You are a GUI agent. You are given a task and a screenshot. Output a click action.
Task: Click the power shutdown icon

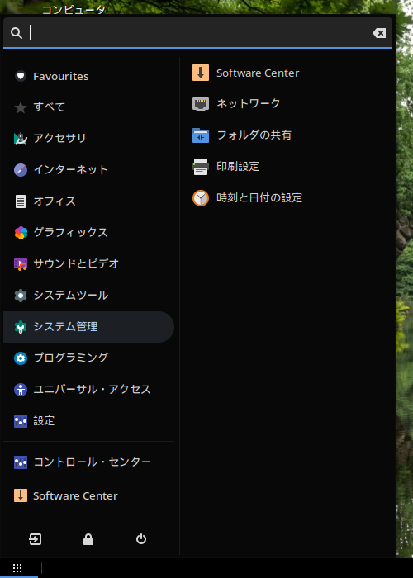tap(141, 539)
